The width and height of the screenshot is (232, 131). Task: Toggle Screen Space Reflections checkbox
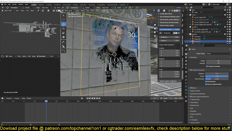pyautogui.click(x=191, y=97)
